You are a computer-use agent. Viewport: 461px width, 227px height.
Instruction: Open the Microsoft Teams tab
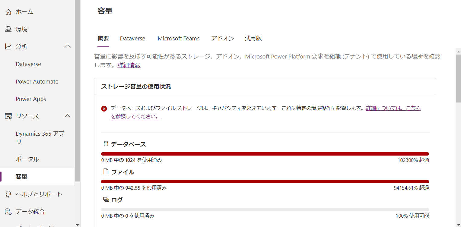click(x=178, y=38)
